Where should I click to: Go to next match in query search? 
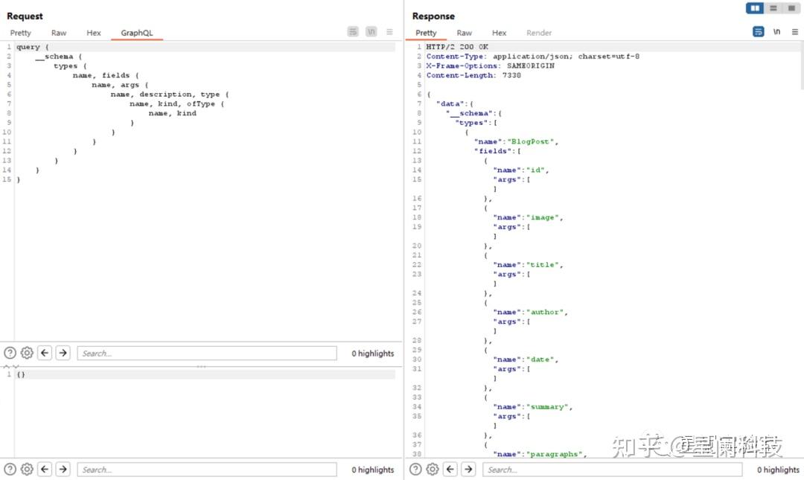63,353
